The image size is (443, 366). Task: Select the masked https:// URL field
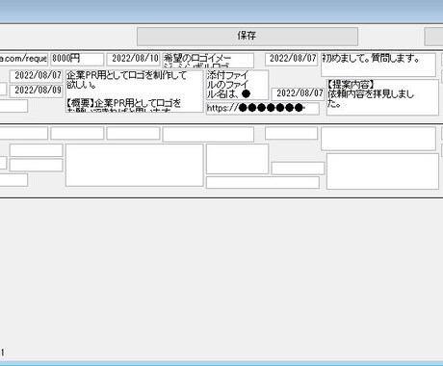pos(263,109)
